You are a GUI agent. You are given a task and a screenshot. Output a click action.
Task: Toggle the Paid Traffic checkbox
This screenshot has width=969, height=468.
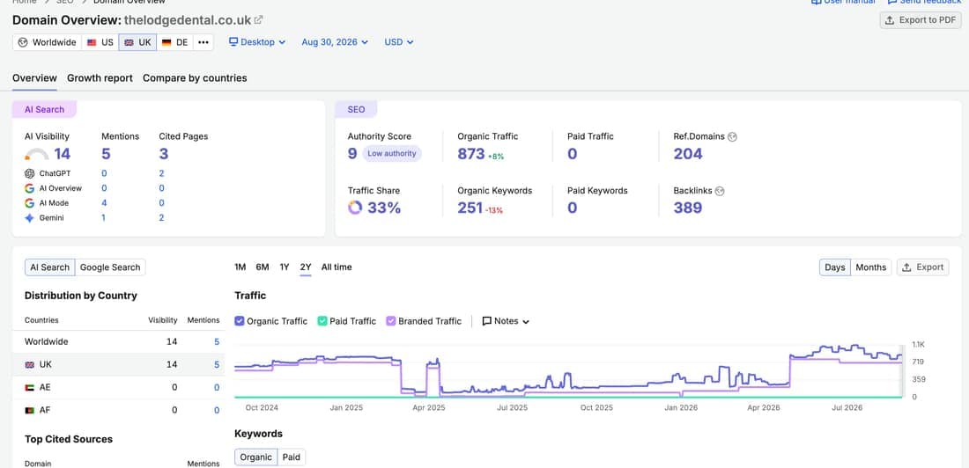[322, 321]
